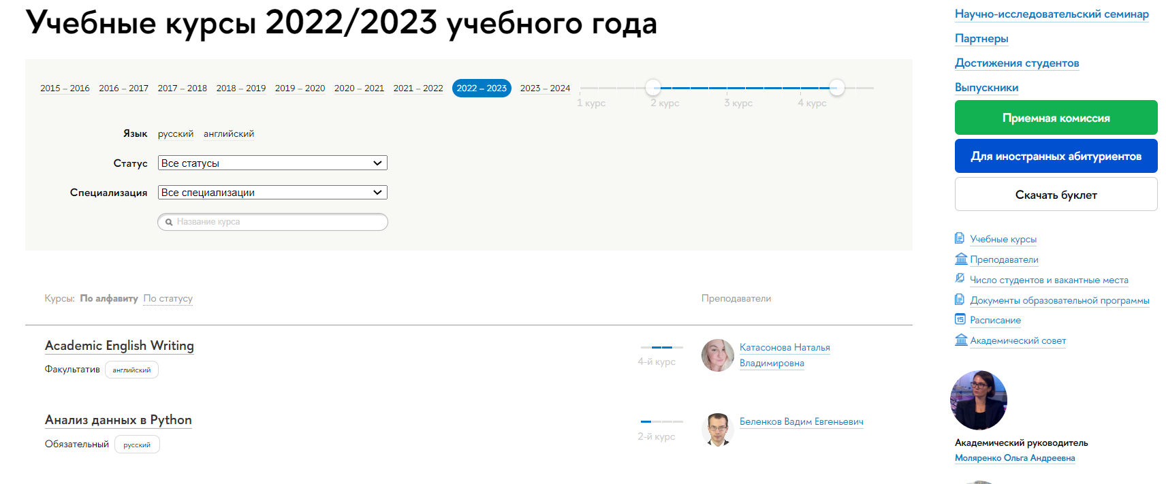1166x484 pixels.
Task: Select the 2016 – 2017 academic year
Action: [123, 88]
